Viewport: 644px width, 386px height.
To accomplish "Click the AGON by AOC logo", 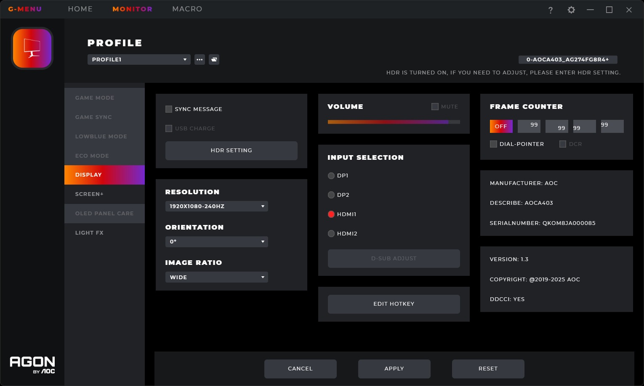I will point(32,365).
